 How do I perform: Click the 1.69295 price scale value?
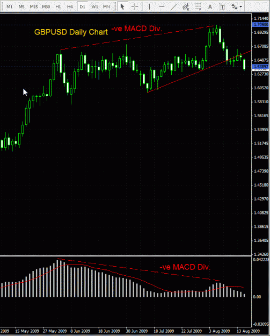(261, 32)
